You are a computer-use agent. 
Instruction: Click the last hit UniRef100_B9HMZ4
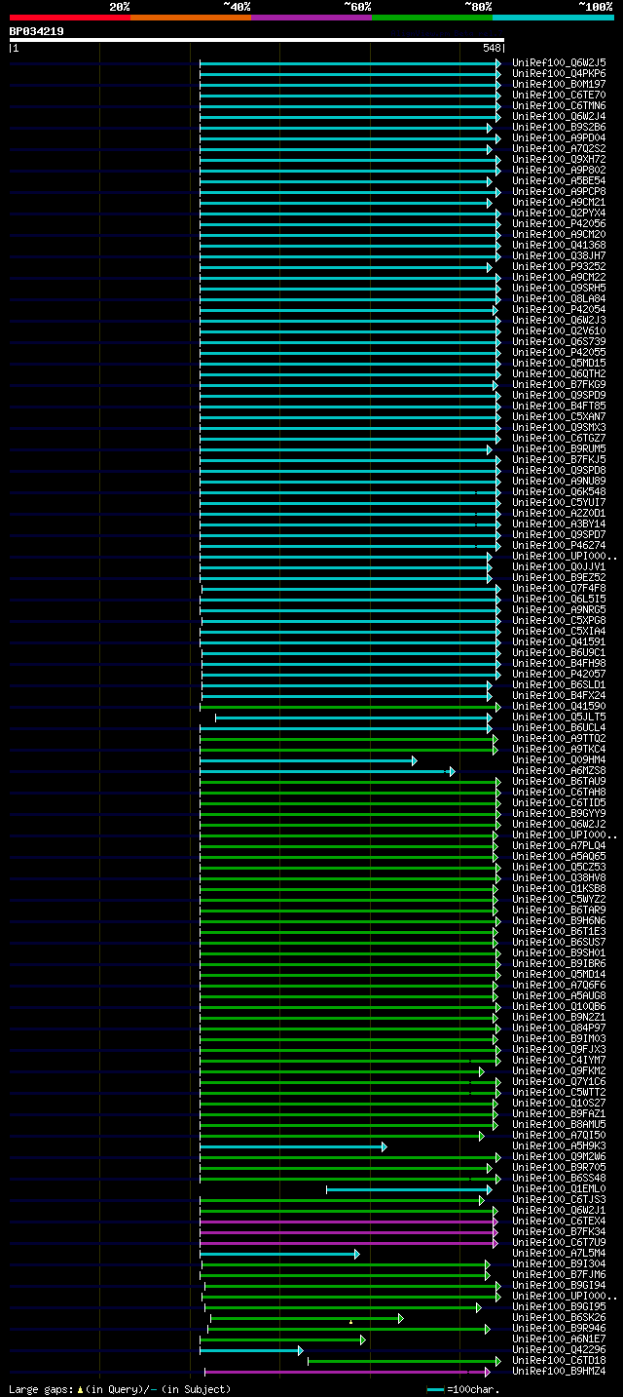click(559, 1371)
